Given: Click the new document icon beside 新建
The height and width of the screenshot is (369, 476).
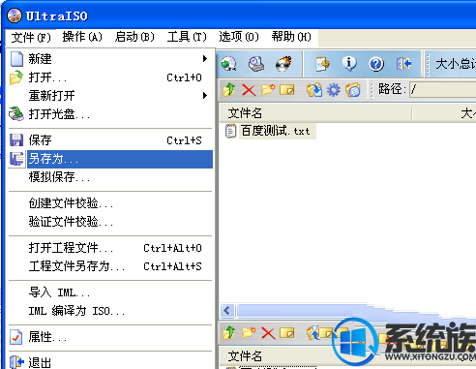Looking at the screenshot, I should coord(16,59).
